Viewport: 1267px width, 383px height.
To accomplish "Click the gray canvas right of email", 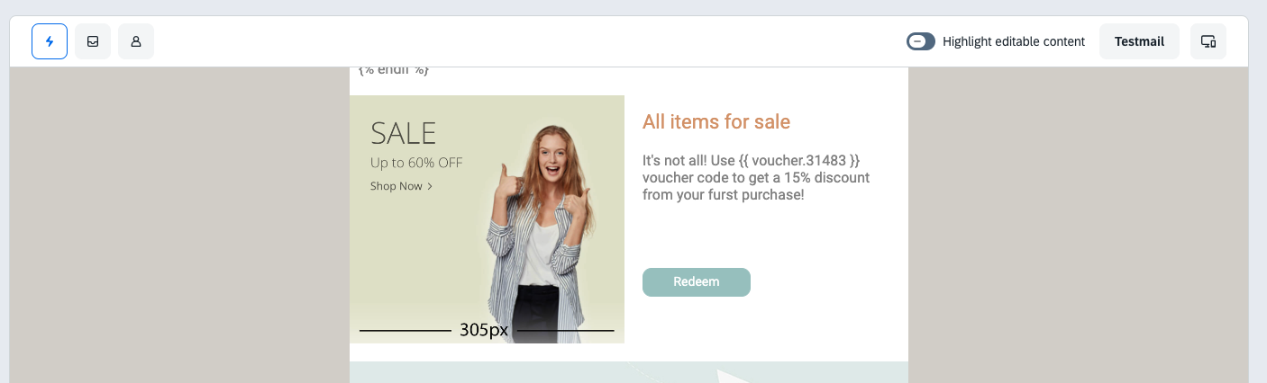I will [x=1077, y=225].
